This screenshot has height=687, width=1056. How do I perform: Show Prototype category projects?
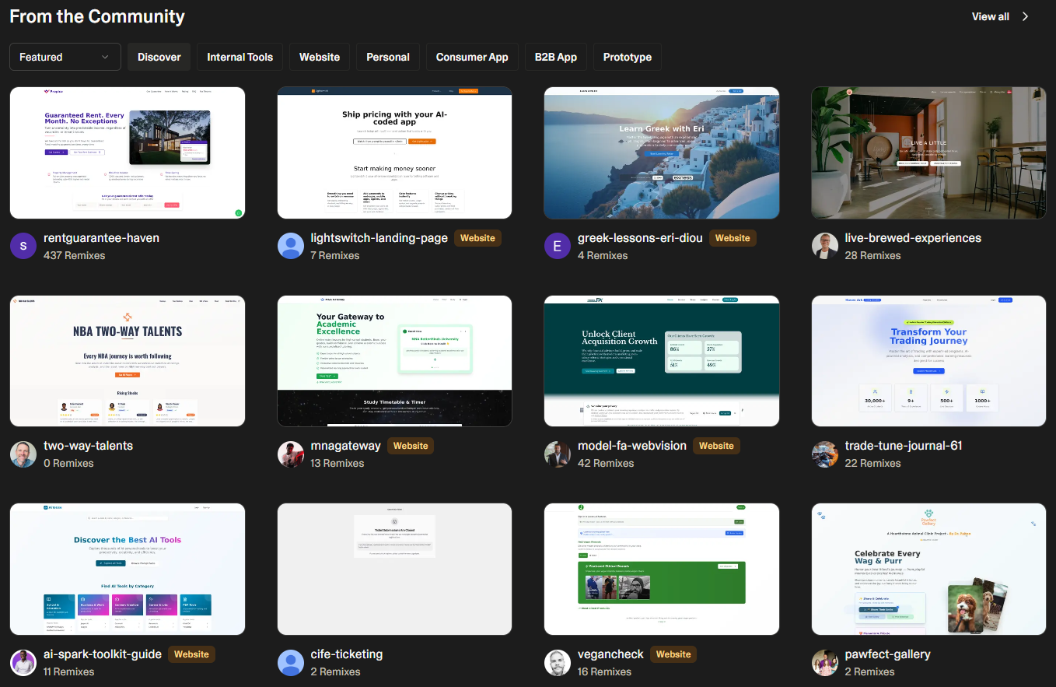click(x=627, y=57)
